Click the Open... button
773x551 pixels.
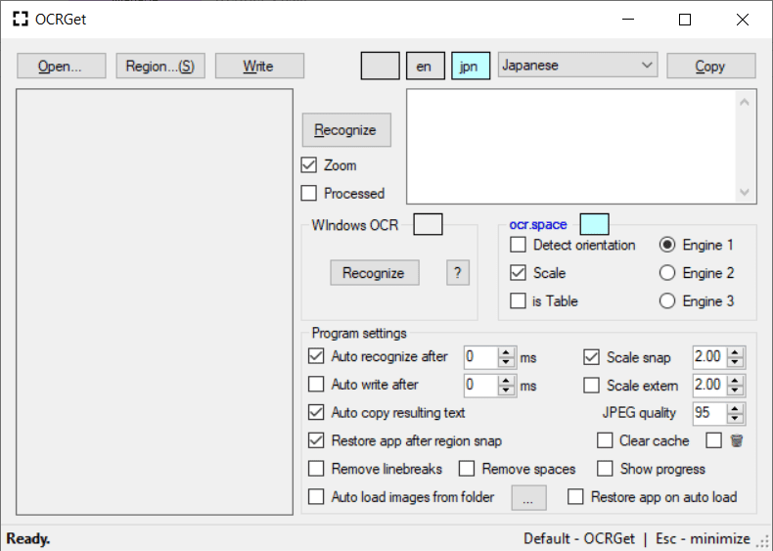[x=59, y=66]
